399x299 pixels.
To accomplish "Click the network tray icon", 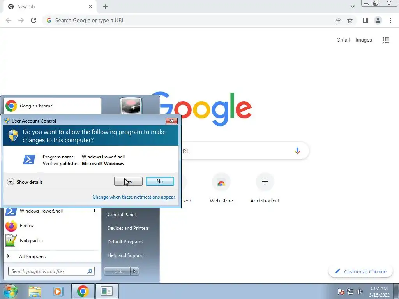I will (x=350, y=292).
